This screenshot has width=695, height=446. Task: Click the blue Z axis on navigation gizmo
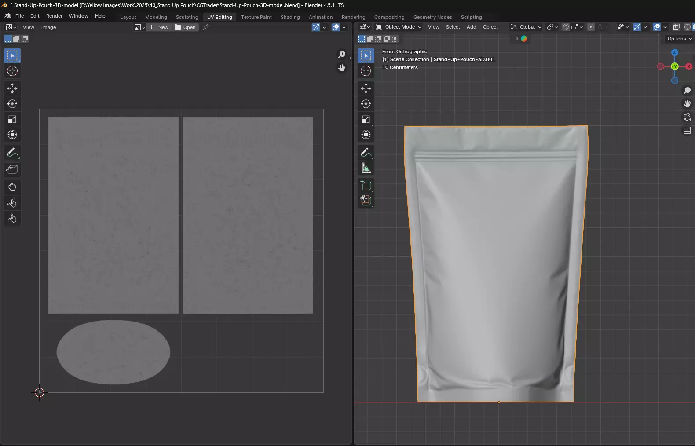tap(675, 52)
